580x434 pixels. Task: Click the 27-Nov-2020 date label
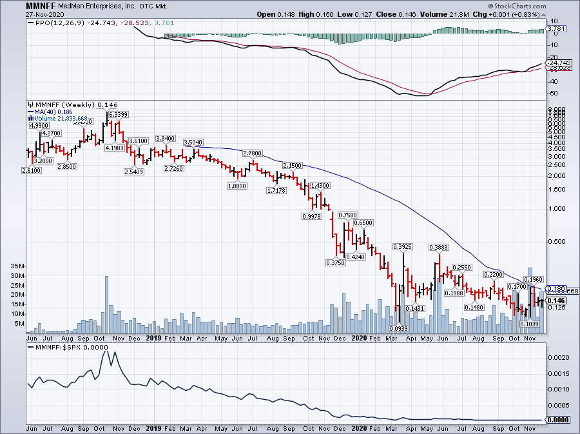coord(44,14)
